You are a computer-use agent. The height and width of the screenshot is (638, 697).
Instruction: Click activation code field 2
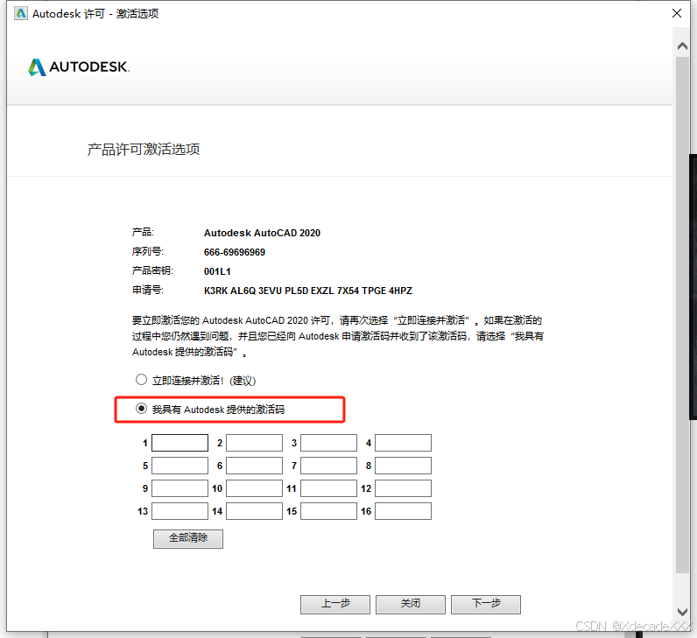tap(254, 443)
